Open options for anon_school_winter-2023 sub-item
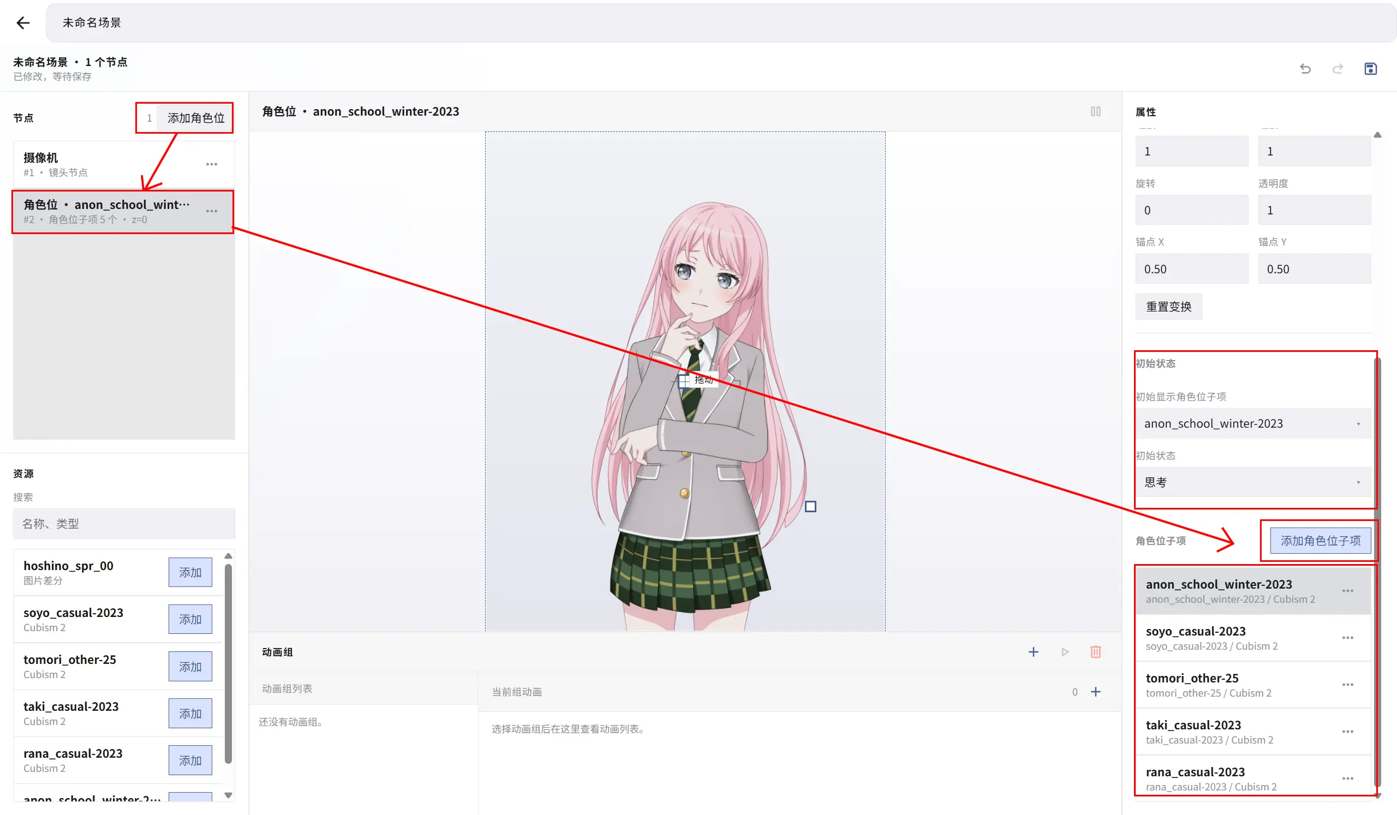The width and height of the screenshot is (1397, 815). coord(1348,591)
